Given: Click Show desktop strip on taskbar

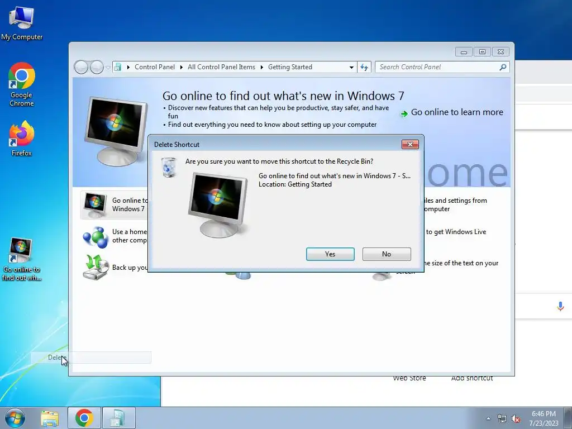Looking at the screenshot, I should [x=568, y=418].
